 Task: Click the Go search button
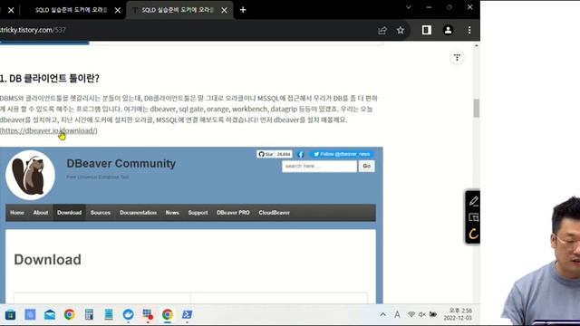coord(366,166)
